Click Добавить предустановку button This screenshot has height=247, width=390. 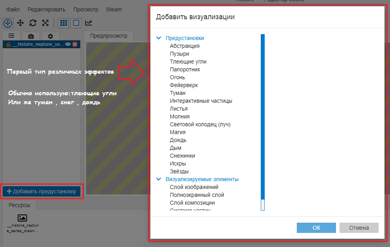coord(42,191)
